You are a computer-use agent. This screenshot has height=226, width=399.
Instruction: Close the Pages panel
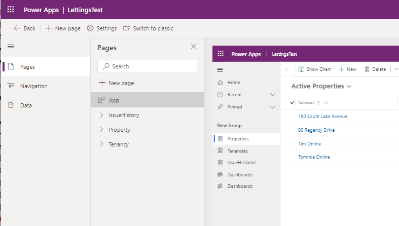(194, 47)
